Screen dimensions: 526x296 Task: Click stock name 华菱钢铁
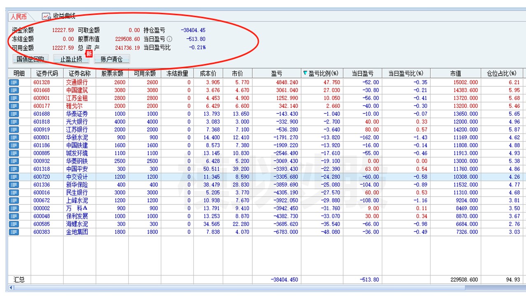tap(77, 161)
